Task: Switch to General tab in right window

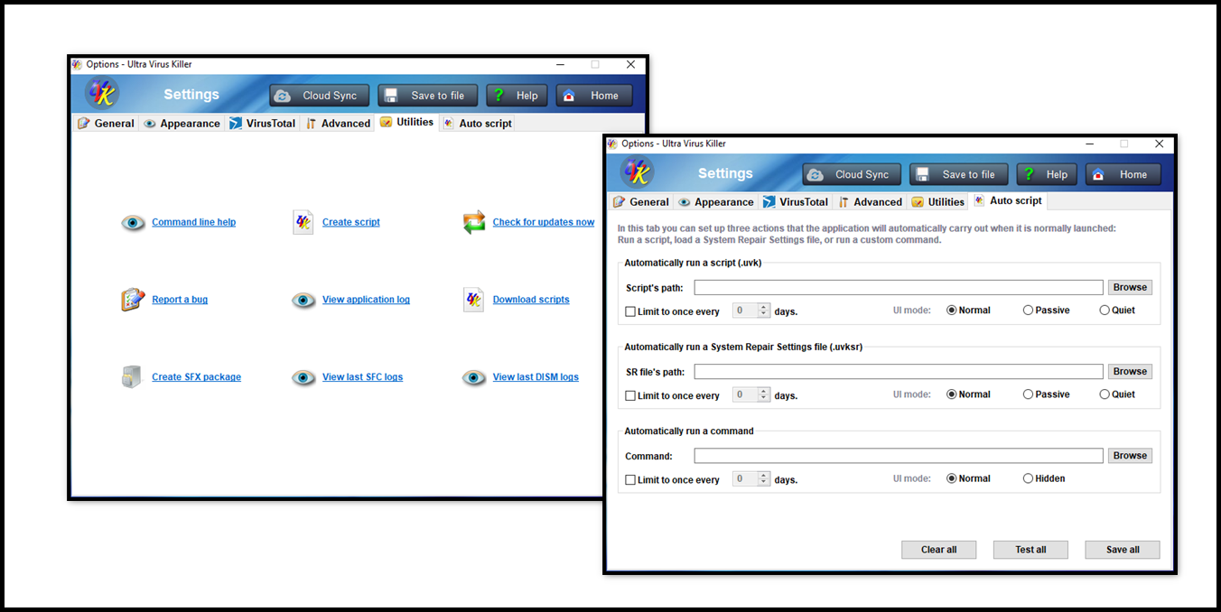Action: (640, 202)
